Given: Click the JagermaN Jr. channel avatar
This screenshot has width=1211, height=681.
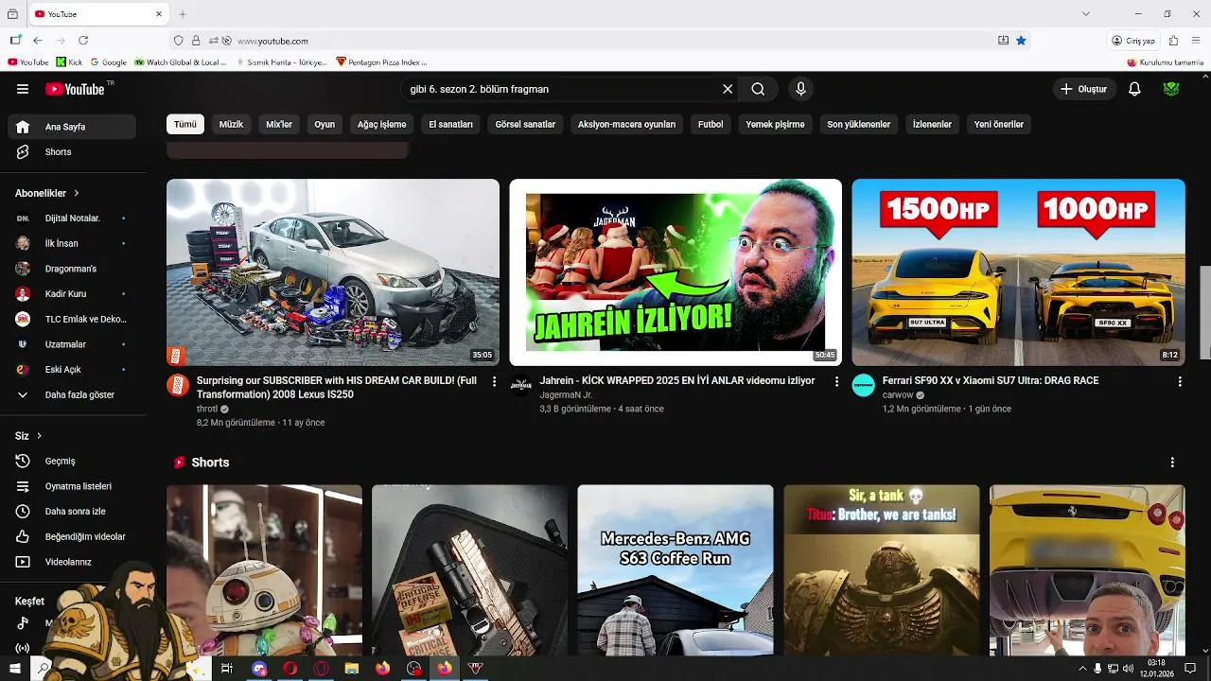Looking at the screenshot, I should (x=521, y=385).
